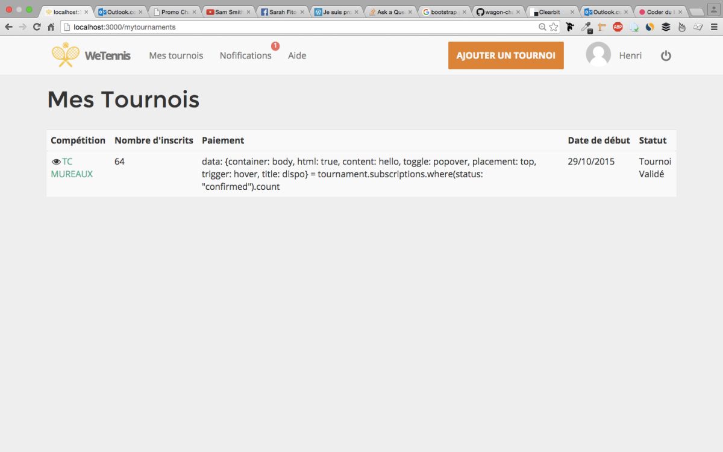This screenshot has height=452, width=723.
Task: Click the AJOUTER UN TOURNOI button
Action: 506,55
